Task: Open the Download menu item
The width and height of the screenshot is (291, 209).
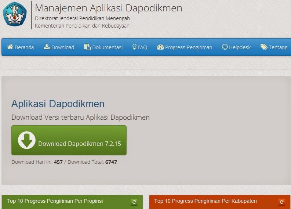Action: tap(59, 47)
